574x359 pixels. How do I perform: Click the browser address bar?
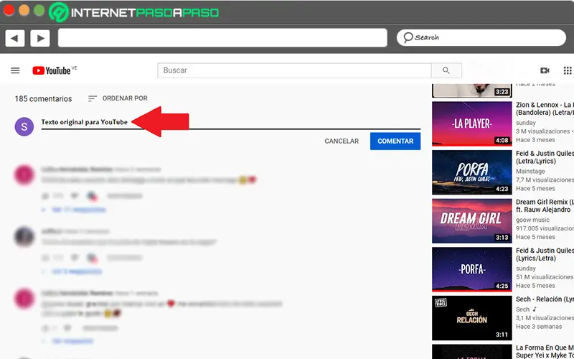tap(222, 38)
